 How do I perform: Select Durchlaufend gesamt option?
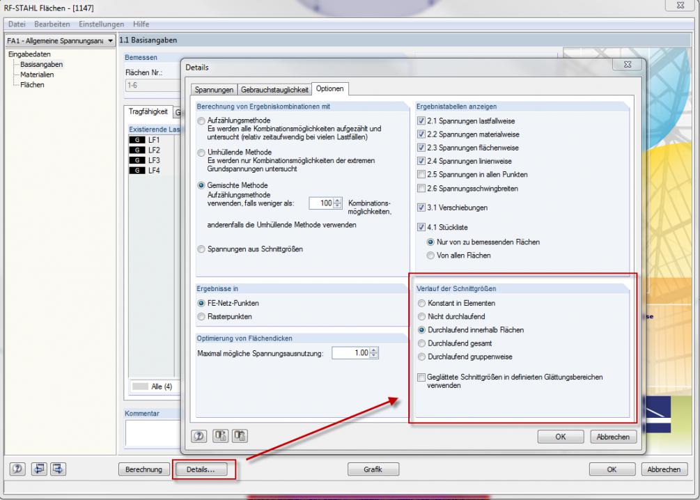click(421, 343)
